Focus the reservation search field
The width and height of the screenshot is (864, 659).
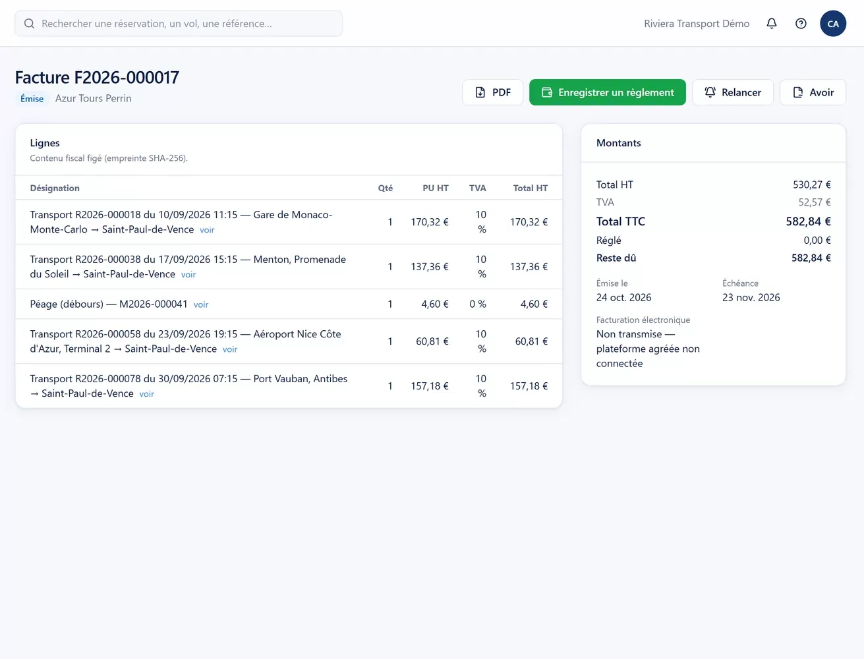click(x=179, y=24)
